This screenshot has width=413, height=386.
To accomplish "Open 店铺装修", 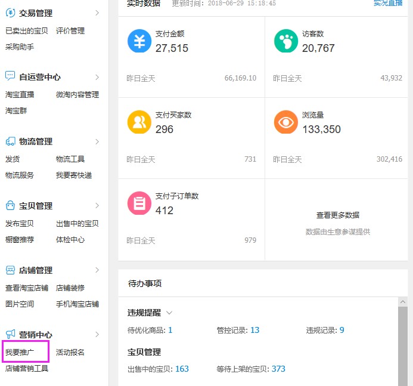I will 70,288.
